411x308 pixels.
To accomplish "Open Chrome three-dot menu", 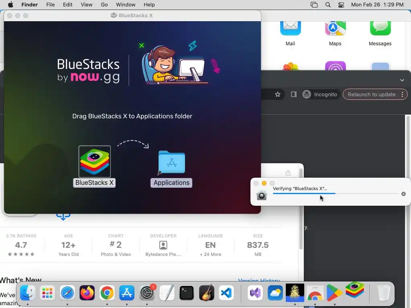I will (x=402, y=94).
